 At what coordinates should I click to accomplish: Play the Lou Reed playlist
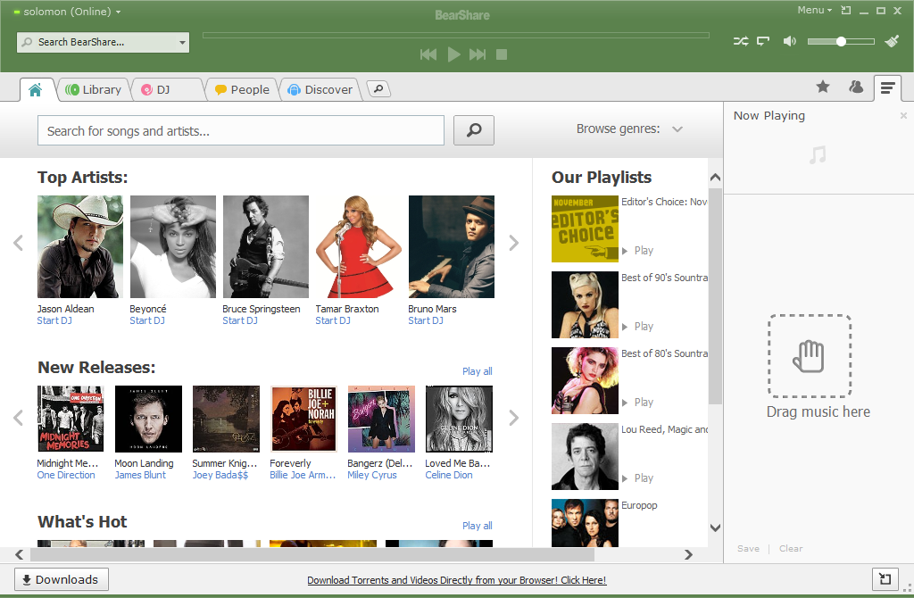(637, 478)
